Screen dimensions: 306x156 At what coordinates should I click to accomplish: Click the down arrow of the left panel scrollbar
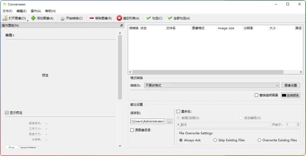120,146
